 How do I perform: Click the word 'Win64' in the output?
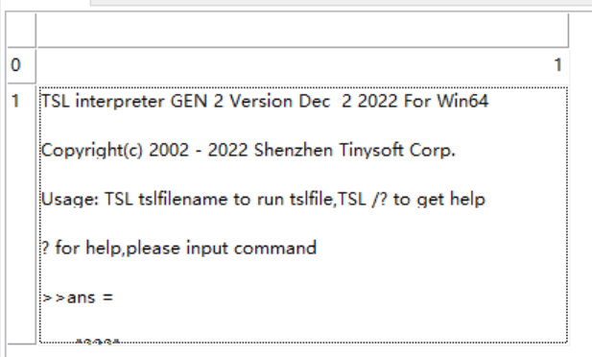click(x=462, y=101)
